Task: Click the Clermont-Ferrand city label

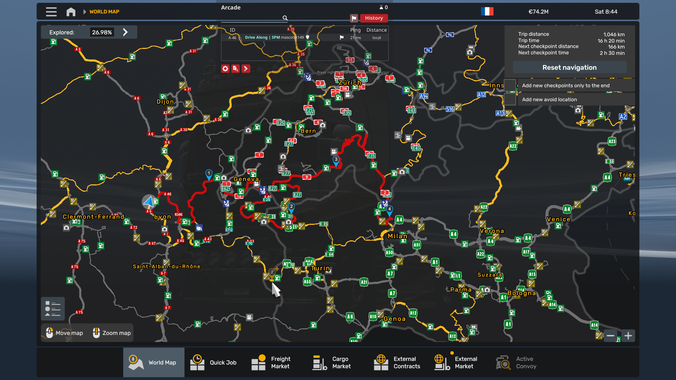Action: point(93,217)
